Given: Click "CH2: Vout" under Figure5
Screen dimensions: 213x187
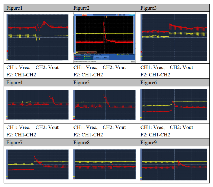Looking at the screenshot, I should tap(114, 127).
